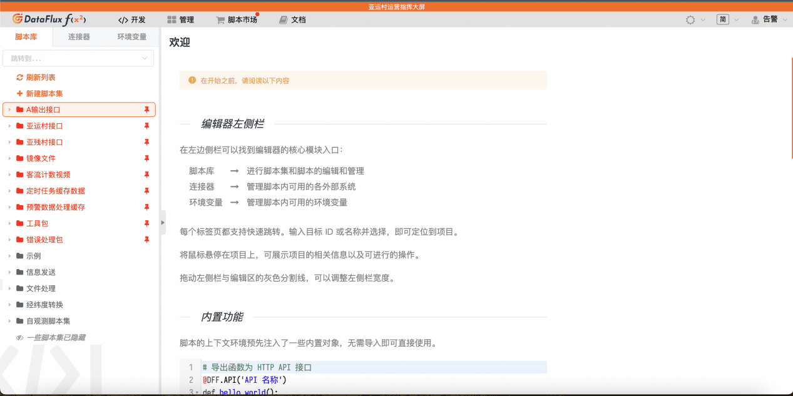The height and width of the screenshot is (396, 793).
Task: Click the 亚残村接口 folder icon
Action: [20, 142]
